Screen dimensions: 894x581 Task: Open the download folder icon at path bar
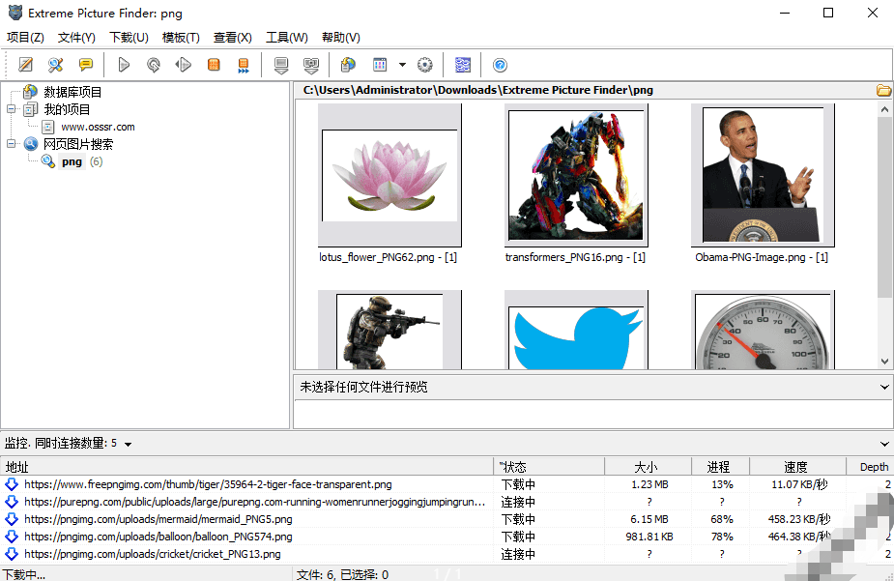tap(883, 90)
